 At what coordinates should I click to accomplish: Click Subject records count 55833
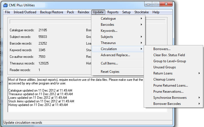click(43, 37)
